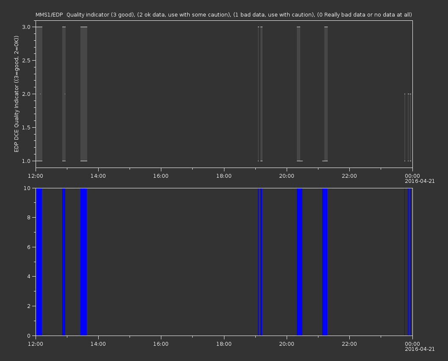Click the 18:00 time label under the lower plot
This screenshot has height=361, width=448.
pyautogui.click(x=224, y=344)
